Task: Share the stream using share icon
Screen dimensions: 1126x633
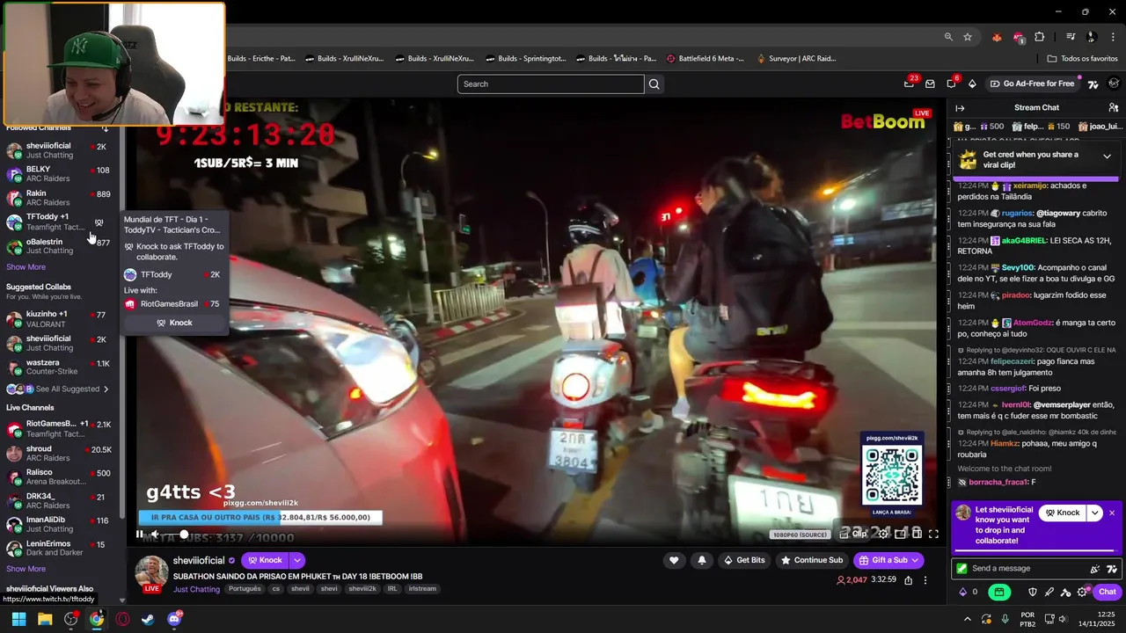Action: 908,580
